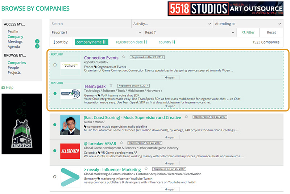Expand TeamSpeak details with open button
The height and width of the screenshot is (194, 290).
tap(170, 106)
